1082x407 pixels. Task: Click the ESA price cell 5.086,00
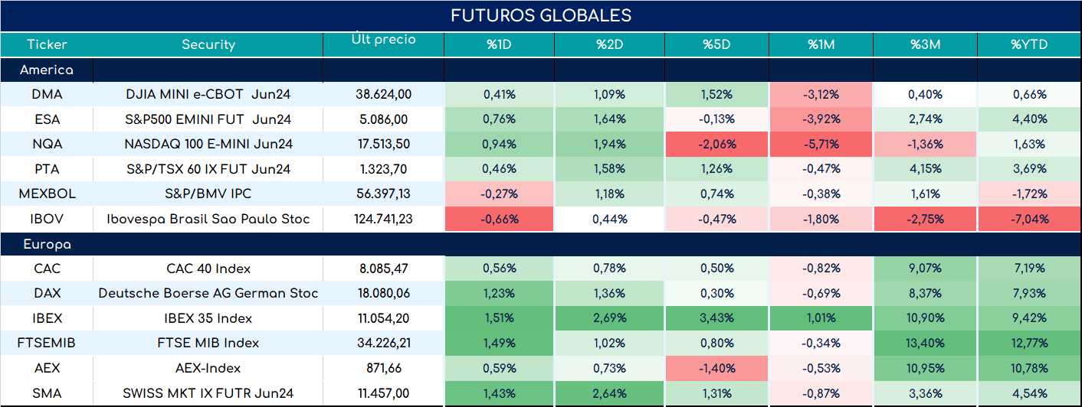point(383,119)
